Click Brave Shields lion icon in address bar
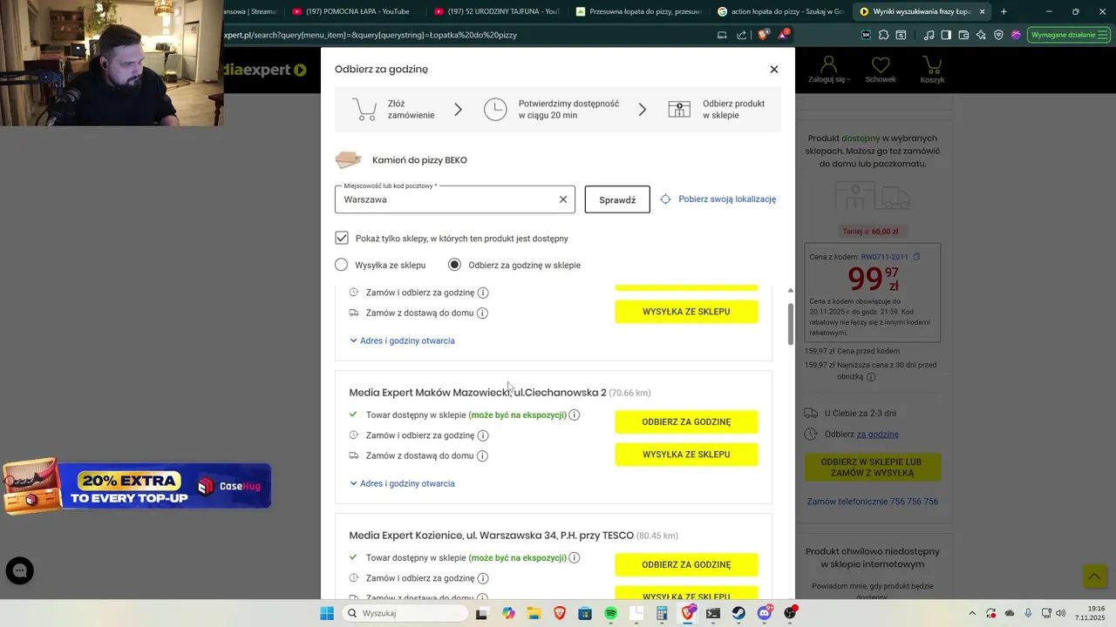This screenshot has height=627, width=1116. (x=763, y=35)
